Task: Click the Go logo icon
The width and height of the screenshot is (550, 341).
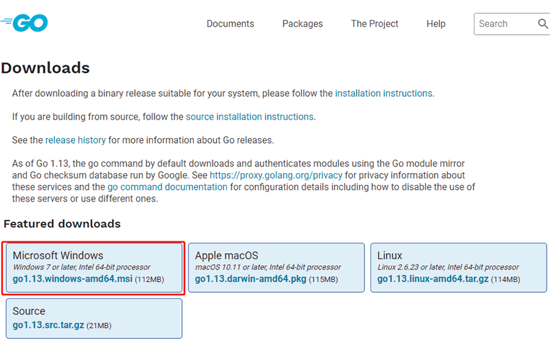Action: point(25,23)
